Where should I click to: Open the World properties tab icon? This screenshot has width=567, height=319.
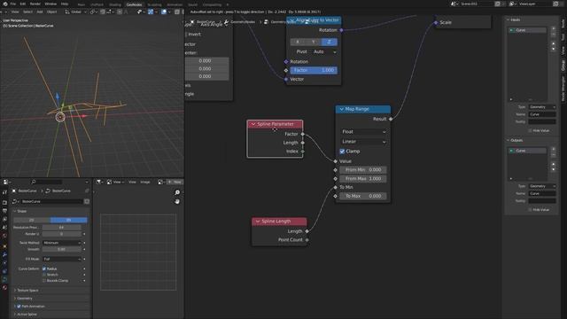point(4,236)
